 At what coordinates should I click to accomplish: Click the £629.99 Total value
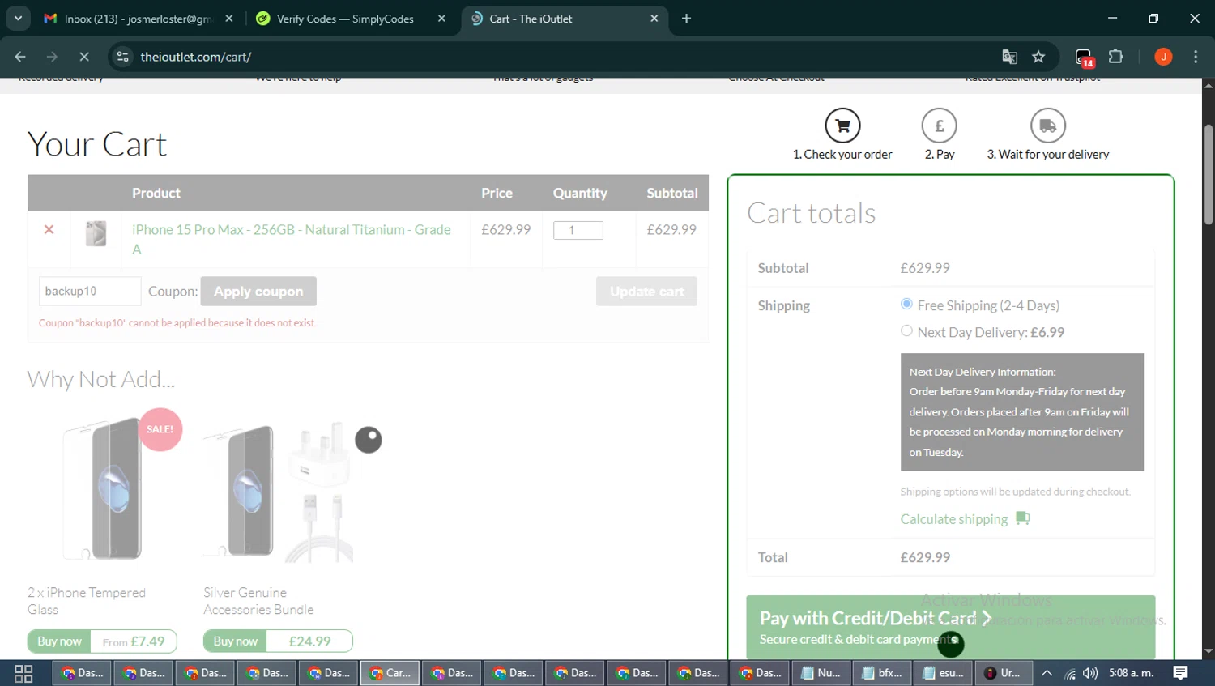point(925,557)
